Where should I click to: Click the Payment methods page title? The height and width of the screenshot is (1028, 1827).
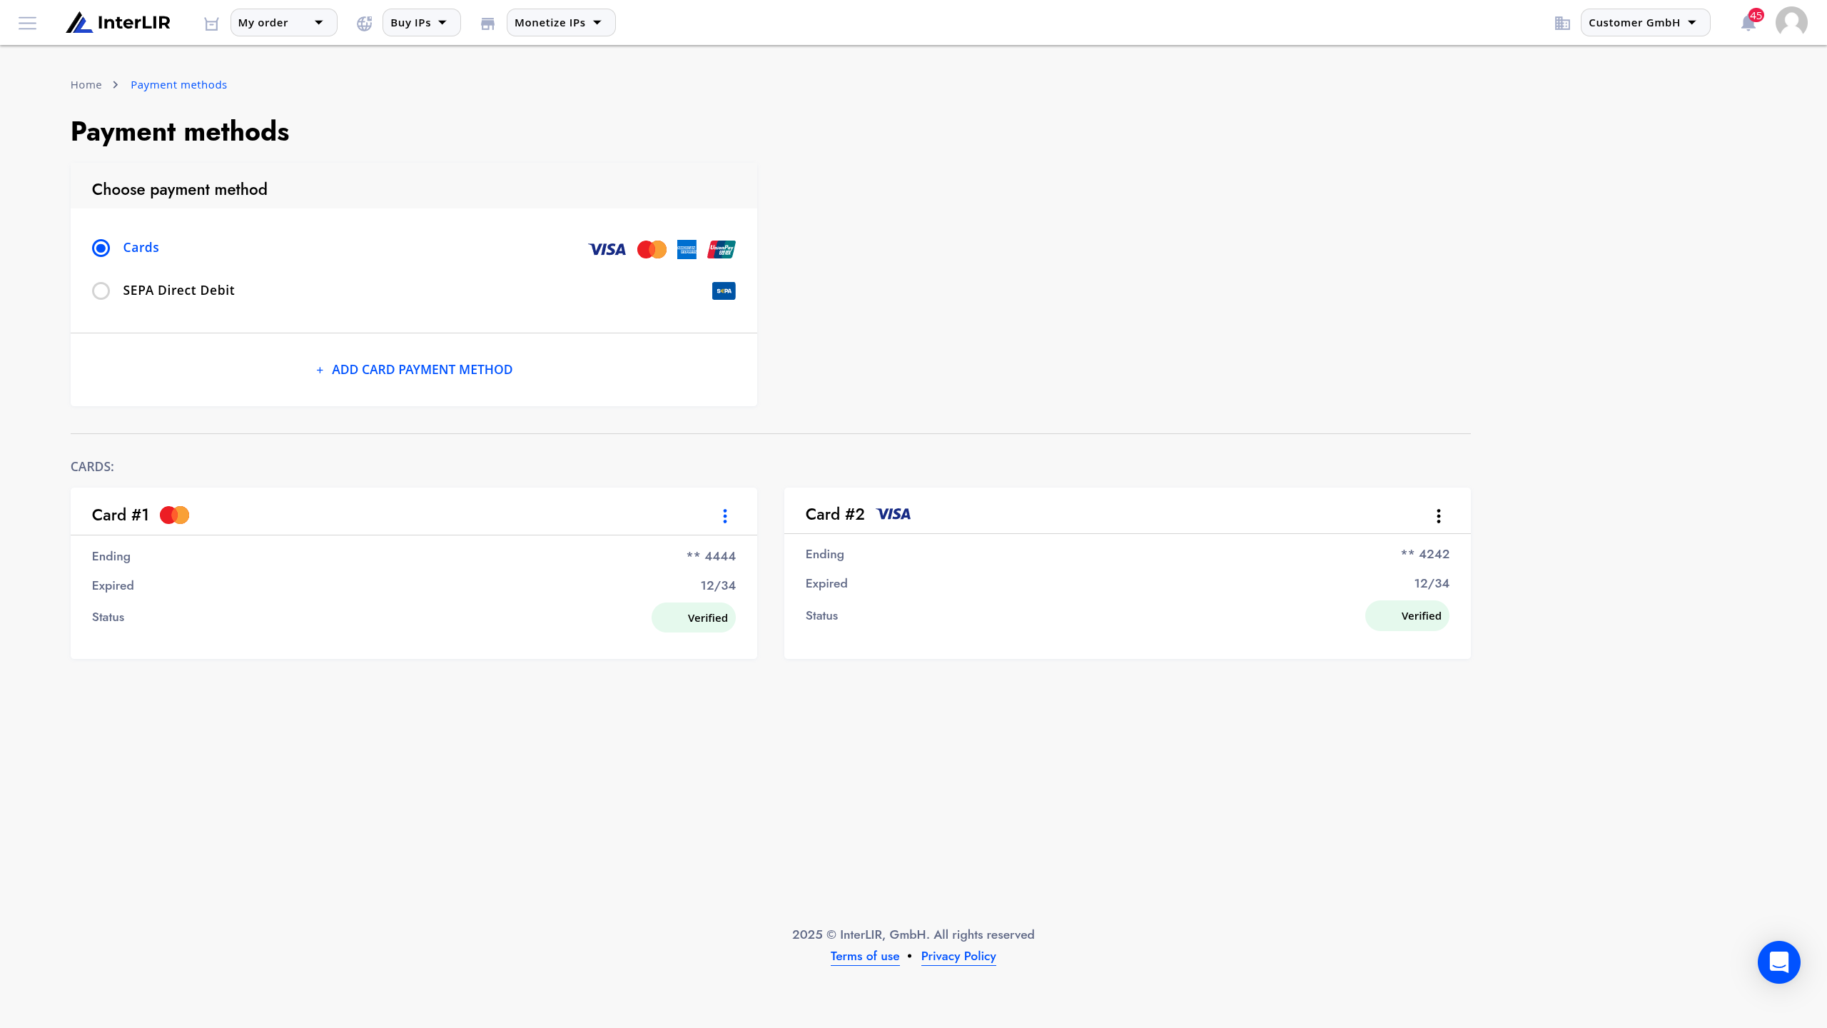pyautogui.click(x=180, y=132)
